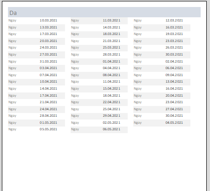This screenshot has height=191, width=210.
Task: Select the date 12.03.2021
Action: (x=174, y=21)
